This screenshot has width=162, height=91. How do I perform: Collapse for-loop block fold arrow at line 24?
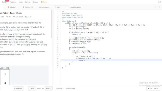[x=59, y=55]
